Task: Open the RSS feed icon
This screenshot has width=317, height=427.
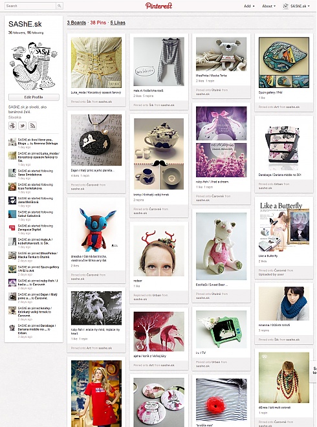Action: [32, 126]
